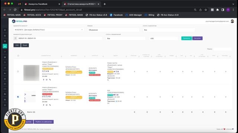This screenshot has height=133, width=238.
Task: Open the FBTOOL MASS bookmark
Action: pos(74,15)
